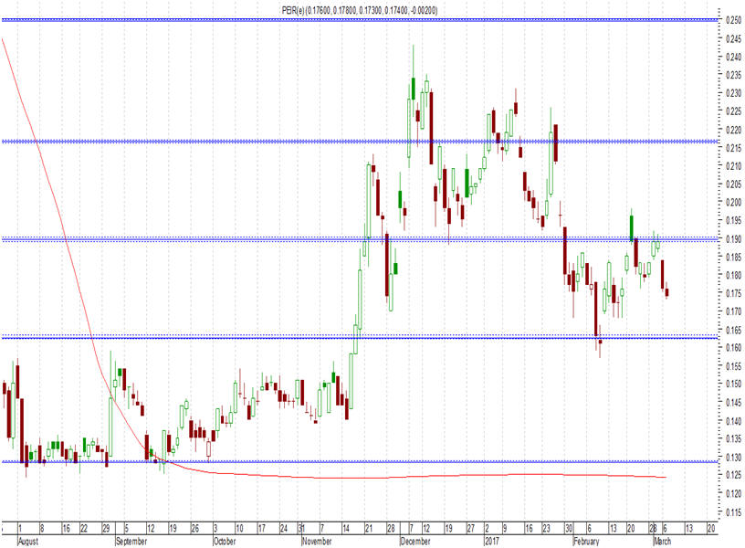
Task: Click the 0.180 price axis label
Action: coord(734,275)
